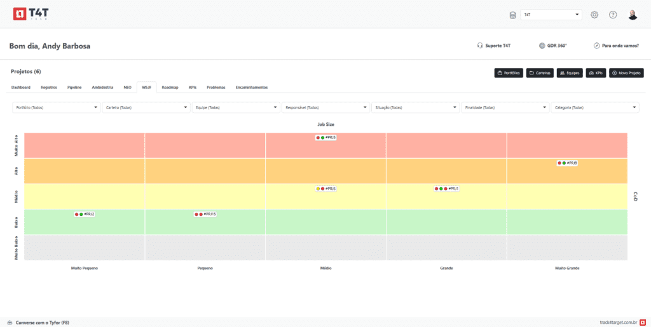Screen dimensions: 651x327
Task: Open the Categoria (Todas) dropdown
Action: click(594, 108)
